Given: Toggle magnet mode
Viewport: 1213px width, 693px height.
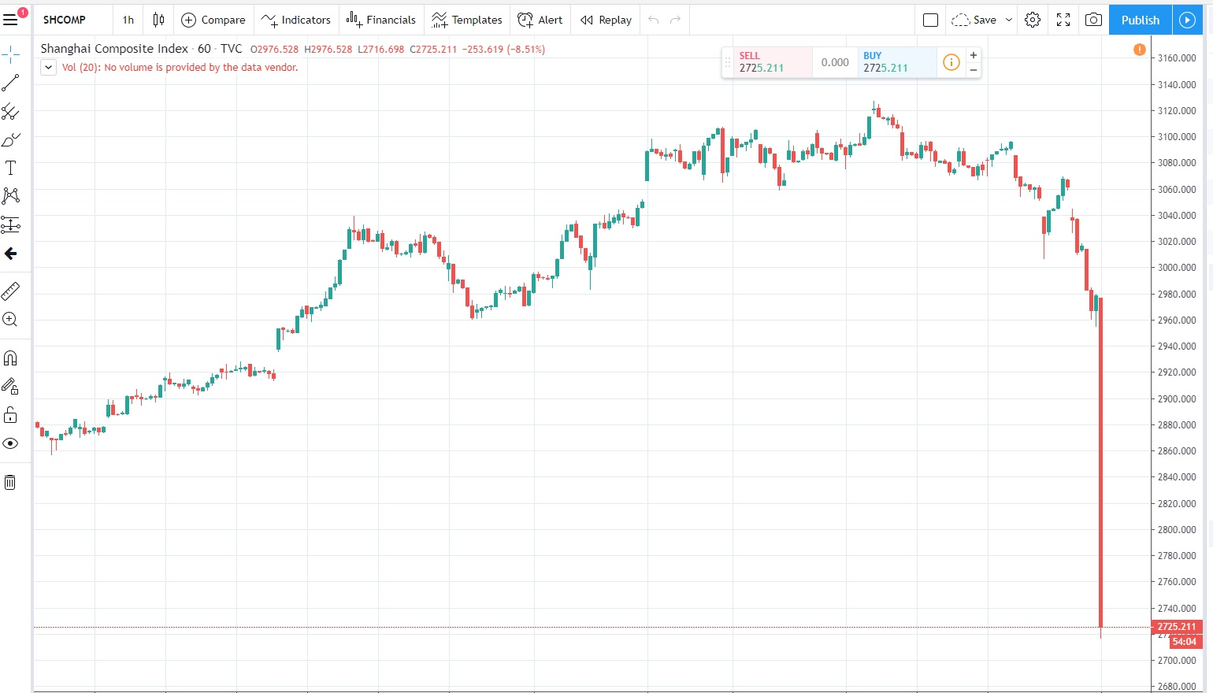Looking at the screenshot, I should (x=11, y=358).
